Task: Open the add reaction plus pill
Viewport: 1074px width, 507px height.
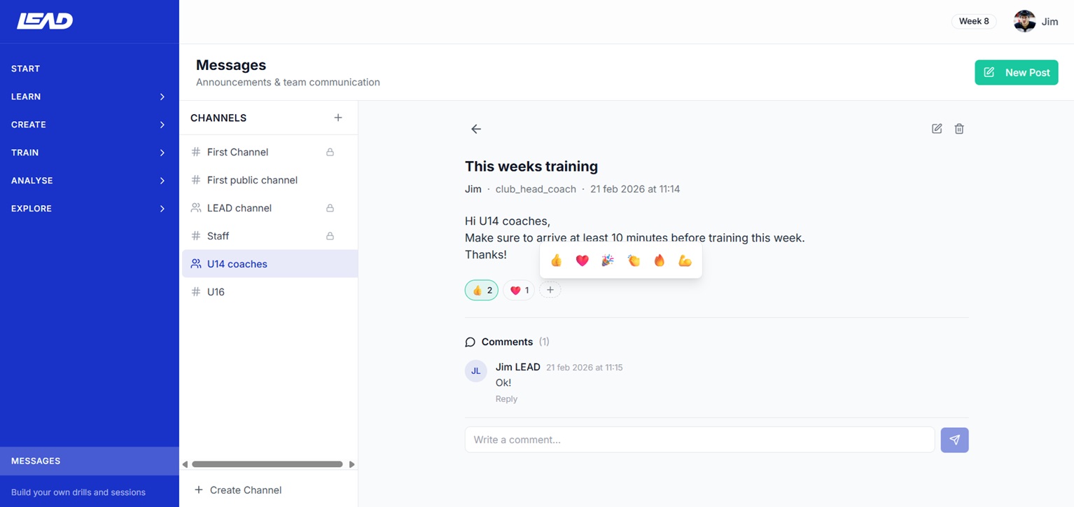Action: [x=550, y=289]
